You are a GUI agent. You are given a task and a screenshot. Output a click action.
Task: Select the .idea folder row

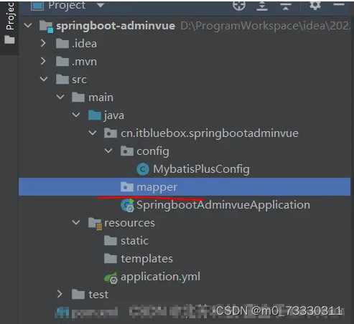point(84,44)
